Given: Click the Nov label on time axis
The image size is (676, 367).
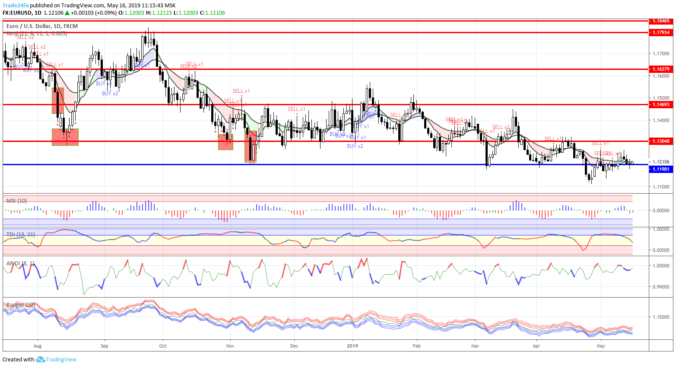Looking at the screenshot, I should pyautogui.click(x=230, y=346).
